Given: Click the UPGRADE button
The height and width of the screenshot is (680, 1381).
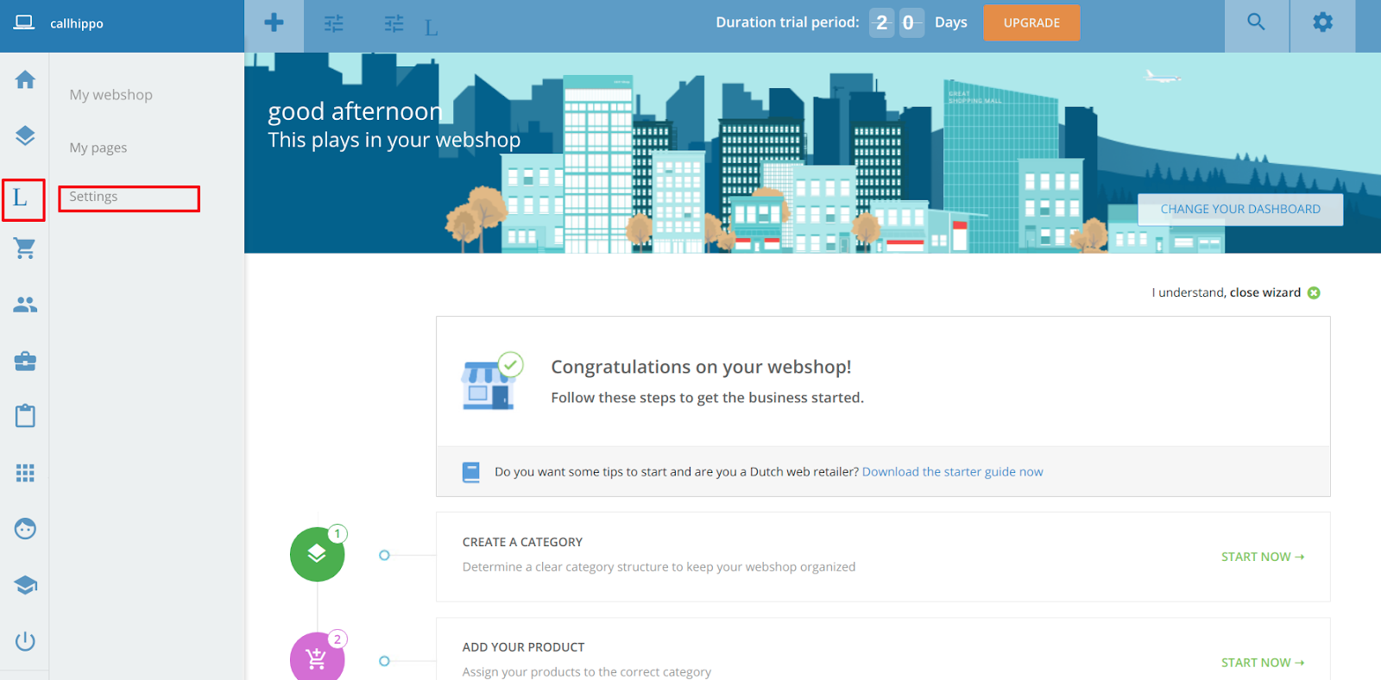Looking at the screenshot, I should (1031, 22).
